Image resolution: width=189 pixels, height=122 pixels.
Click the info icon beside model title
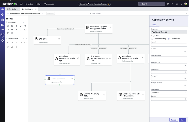click(42, 13)
